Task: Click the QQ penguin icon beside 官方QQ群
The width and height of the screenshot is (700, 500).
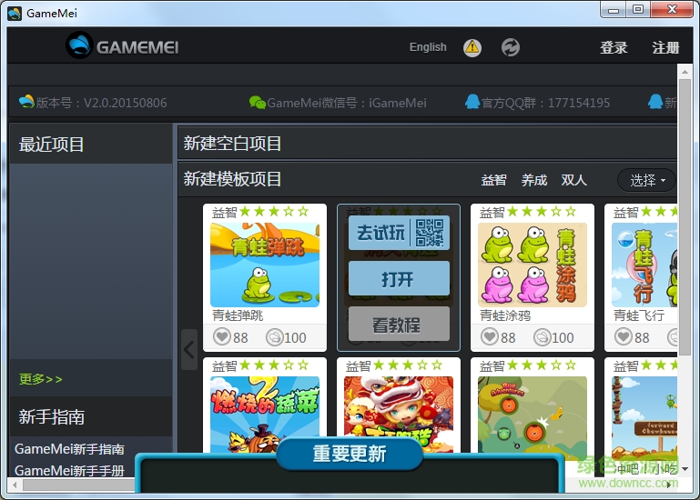Action: [x=472, y=102]
